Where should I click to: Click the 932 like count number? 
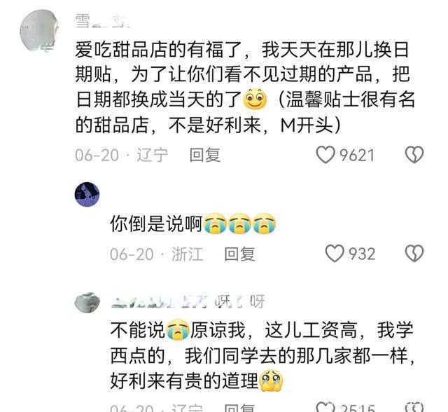(x=362, y=254)
